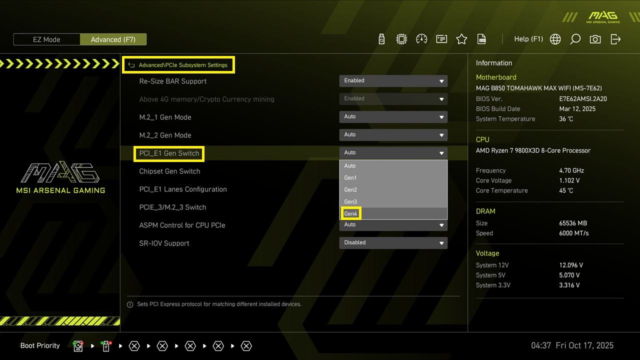Open the overclocking gauge icon

[421, 39]
